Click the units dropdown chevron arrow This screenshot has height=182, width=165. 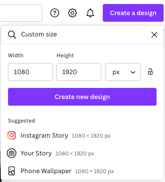click(133, 72)
